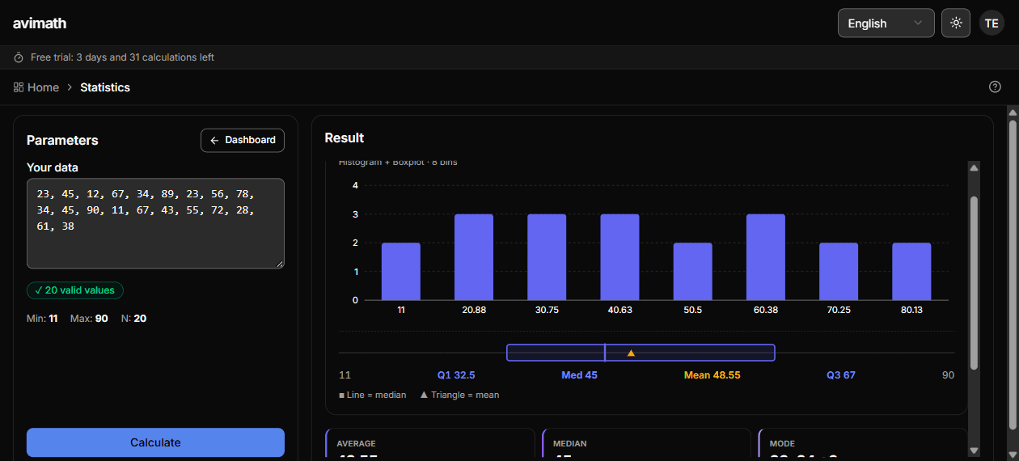1019x461 pixels.
Task: Click the Max: 90 text
Action: [89, 319]
